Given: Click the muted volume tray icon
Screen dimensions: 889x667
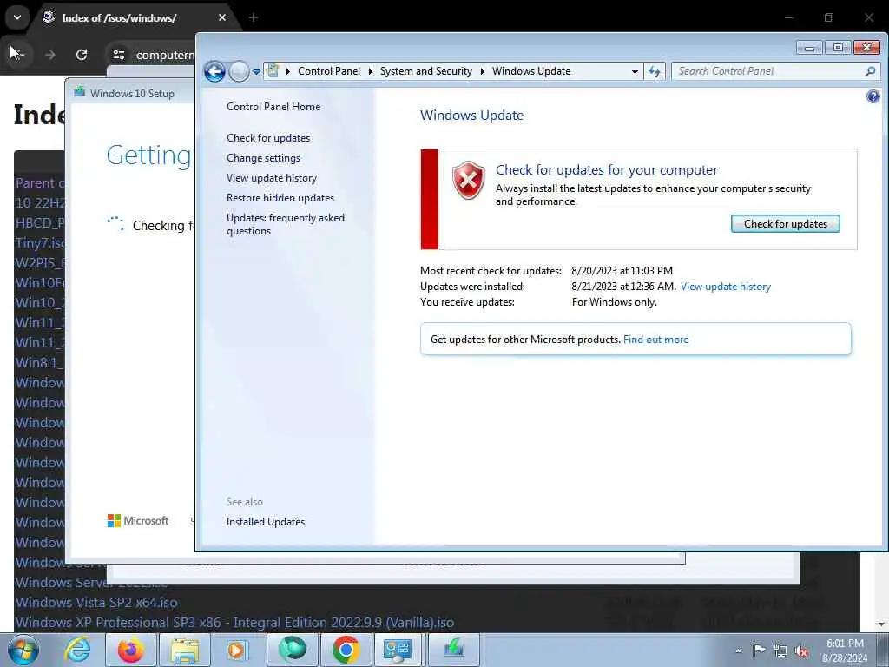Looking at the screenshot, I should point(801,651).
